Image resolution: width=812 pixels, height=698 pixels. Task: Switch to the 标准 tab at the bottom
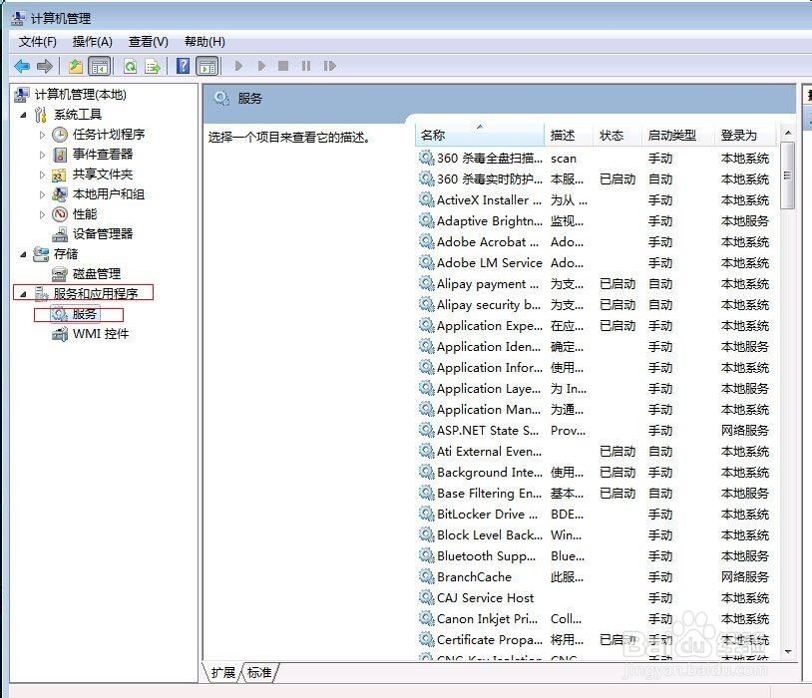coord(258,673)
